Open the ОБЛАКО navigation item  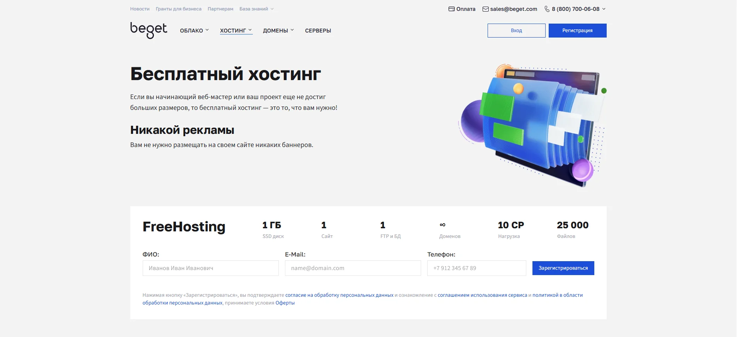click(x=191, y=31)
